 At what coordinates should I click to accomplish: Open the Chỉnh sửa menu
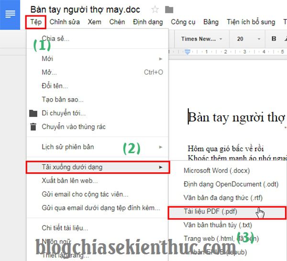click(65, 22)
